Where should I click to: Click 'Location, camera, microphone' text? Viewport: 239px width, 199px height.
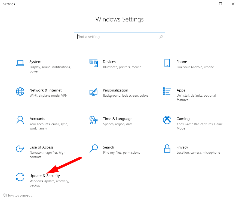click(x=198, y=153)
